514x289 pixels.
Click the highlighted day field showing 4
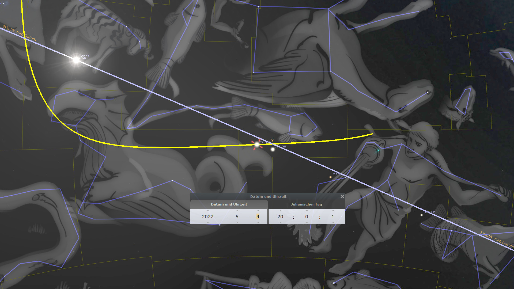258,216
